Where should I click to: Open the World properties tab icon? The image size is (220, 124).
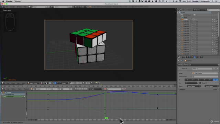(x=190, y=57)
